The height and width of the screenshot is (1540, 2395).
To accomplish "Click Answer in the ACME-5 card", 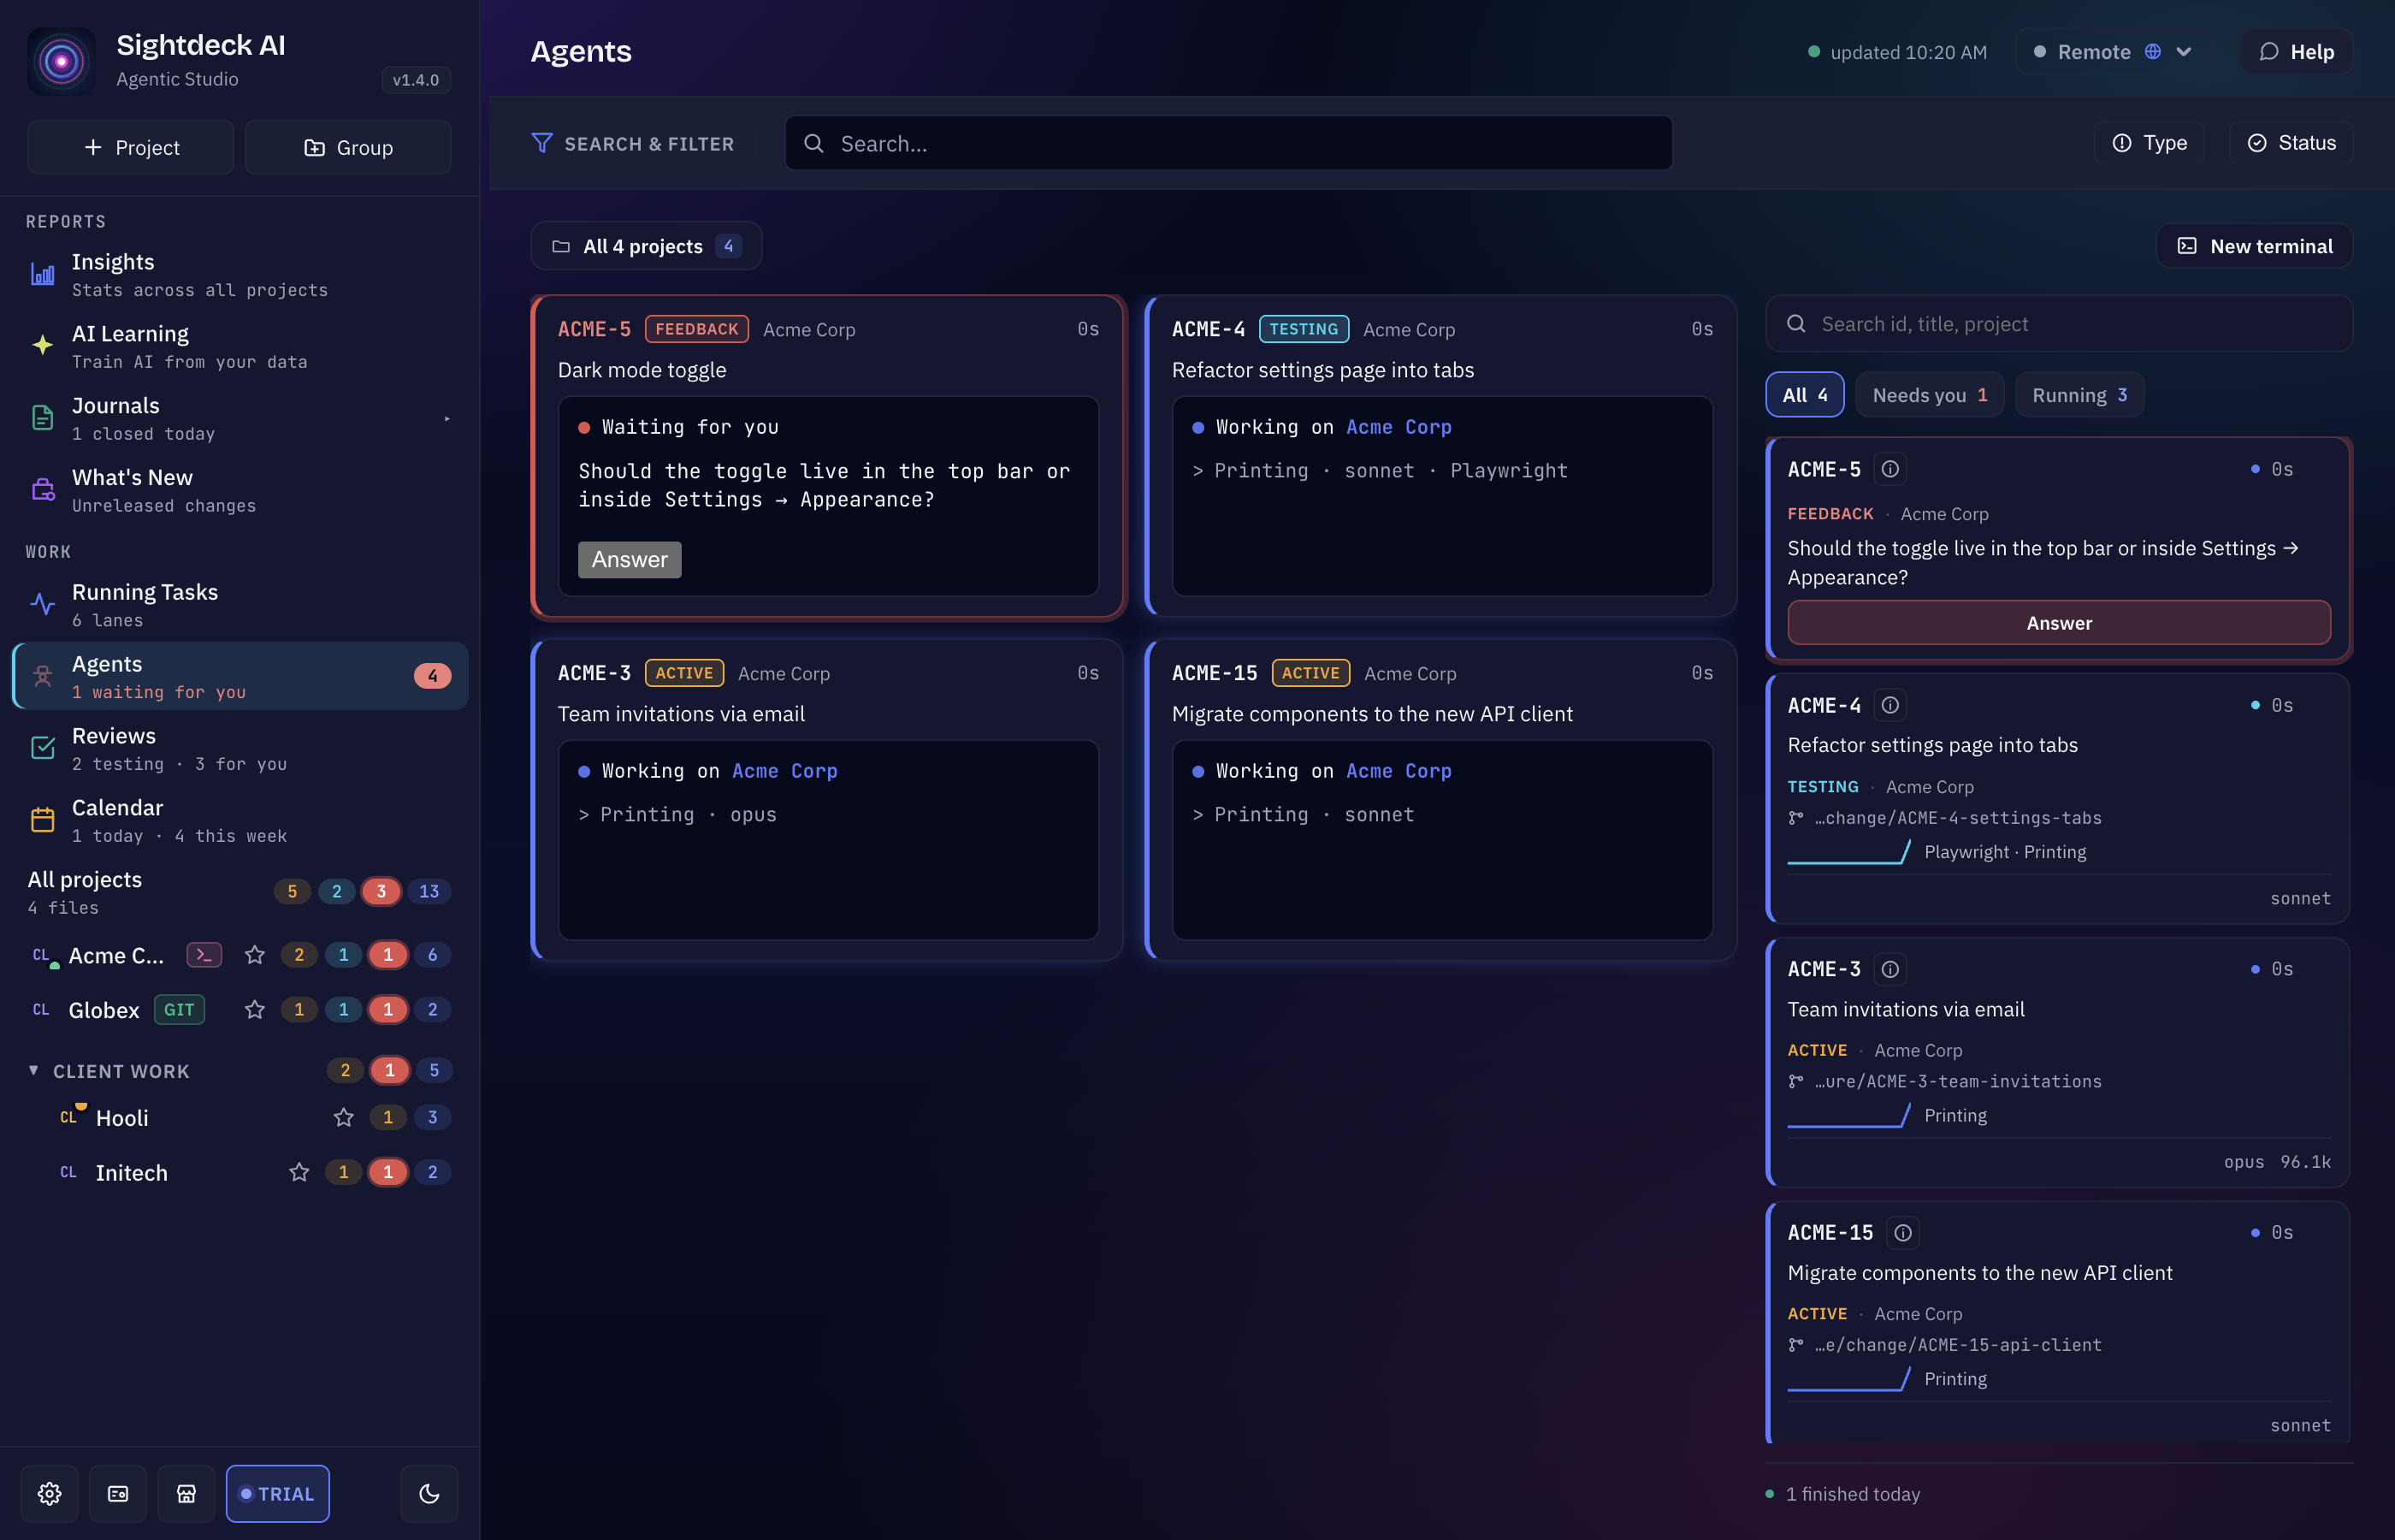I will pos(629,559).
